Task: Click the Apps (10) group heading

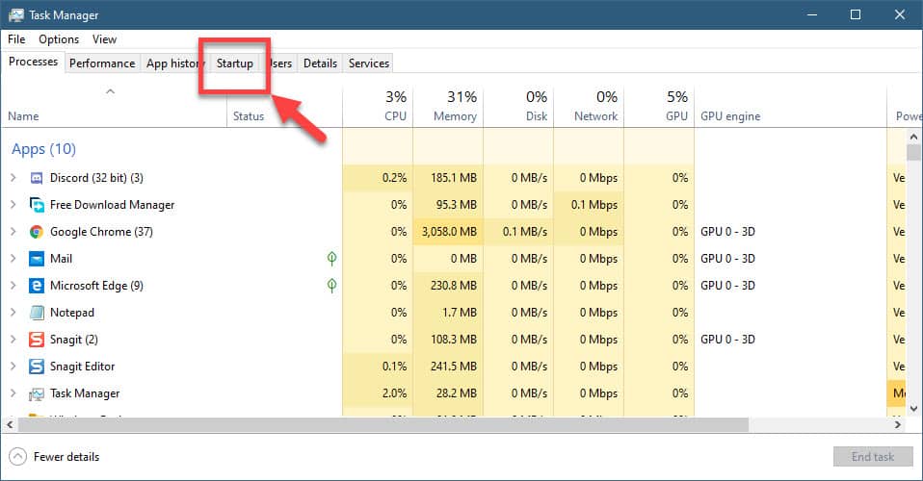Action: pyautogui.click(x=44, y=149)
